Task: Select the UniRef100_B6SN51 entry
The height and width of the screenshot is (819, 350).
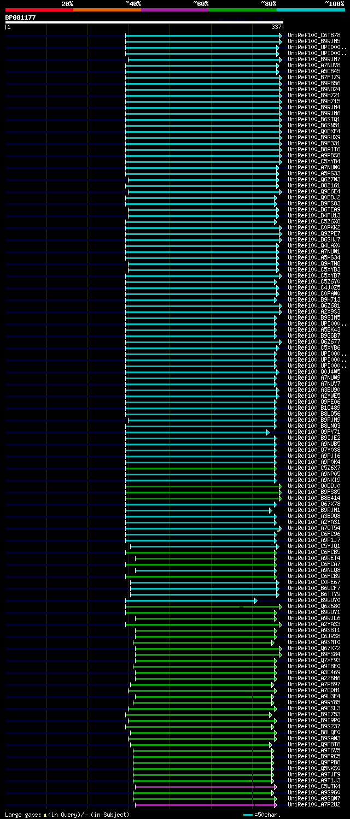Action: 314,125
